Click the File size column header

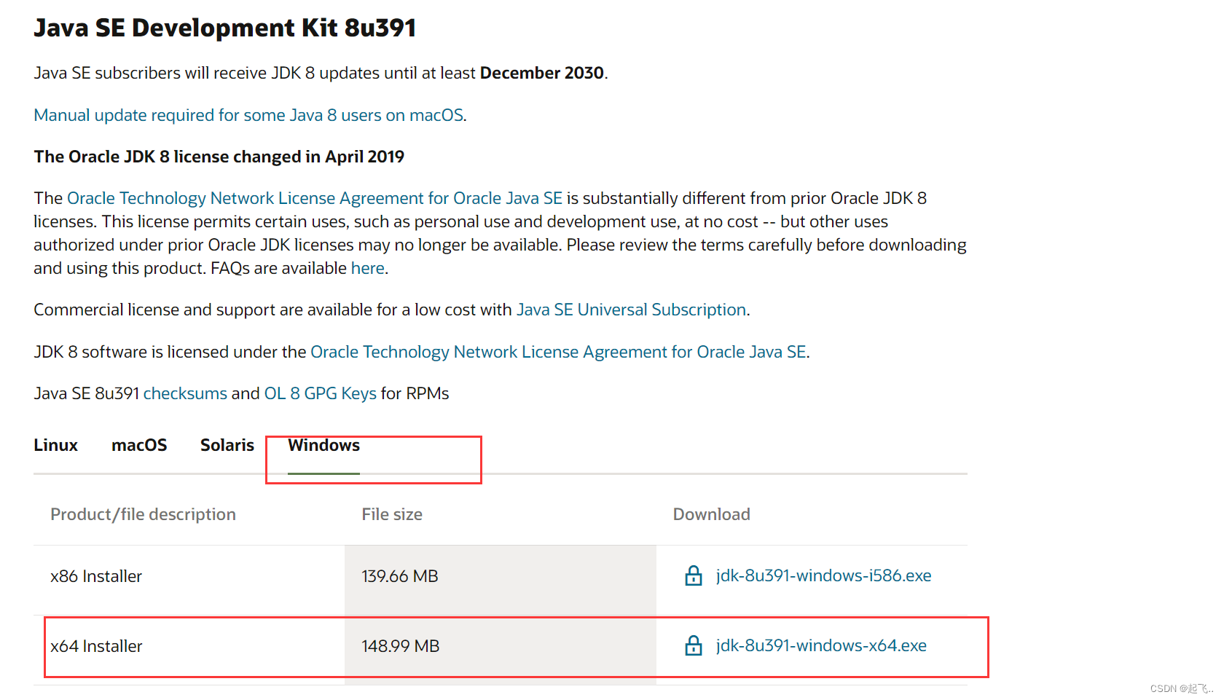(391, 514)
